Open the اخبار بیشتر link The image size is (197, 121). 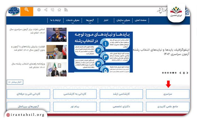[x=15, y=82]
